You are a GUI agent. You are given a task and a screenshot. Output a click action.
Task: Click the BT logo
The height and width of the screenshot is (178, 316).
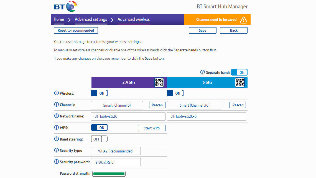pyautogui.click(x=65, y=6)
